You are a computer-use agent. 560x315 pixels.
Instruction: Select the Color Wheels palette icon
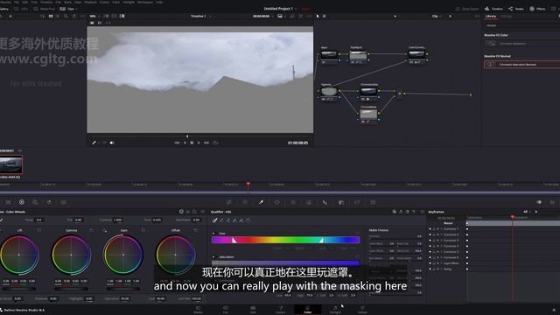(x=22, y=202)
